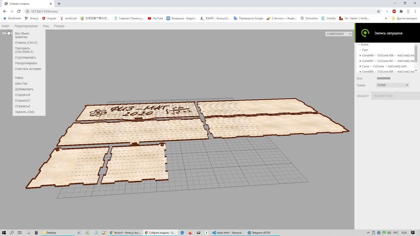This screenshot has height=236, width=420.
Task: Choose Дублировать from the edit menu
Action: [x=24, y=89]
